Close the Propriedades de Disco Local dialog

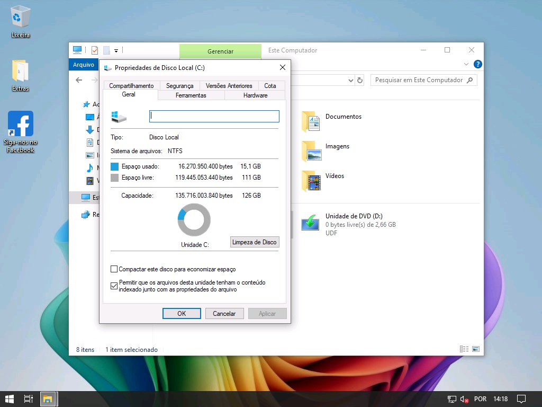coord(283,67)
